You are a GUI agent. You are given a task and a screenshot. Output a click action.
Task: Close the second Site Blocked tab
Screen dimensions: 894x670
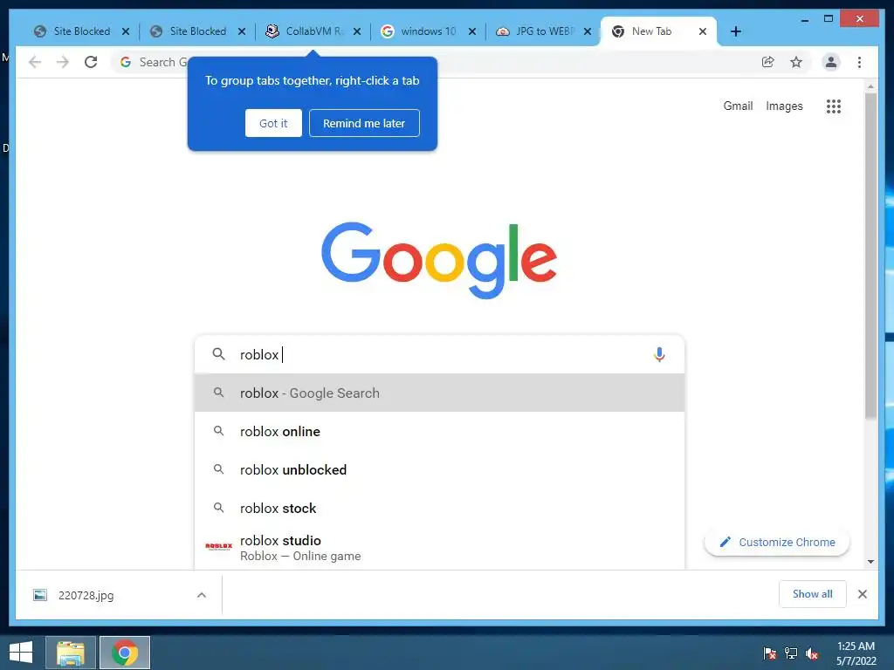[242, 31]
